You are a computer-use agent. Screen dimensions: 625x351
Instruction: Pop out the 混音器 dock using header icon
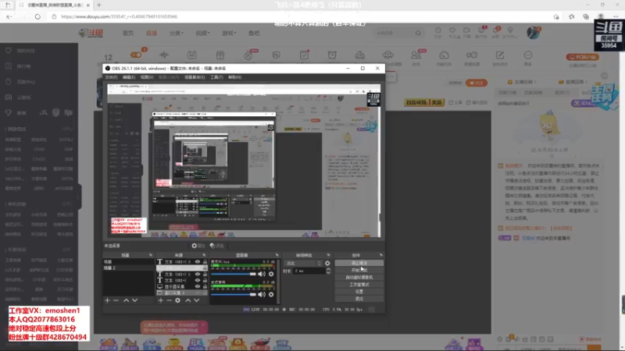(277, 255)
